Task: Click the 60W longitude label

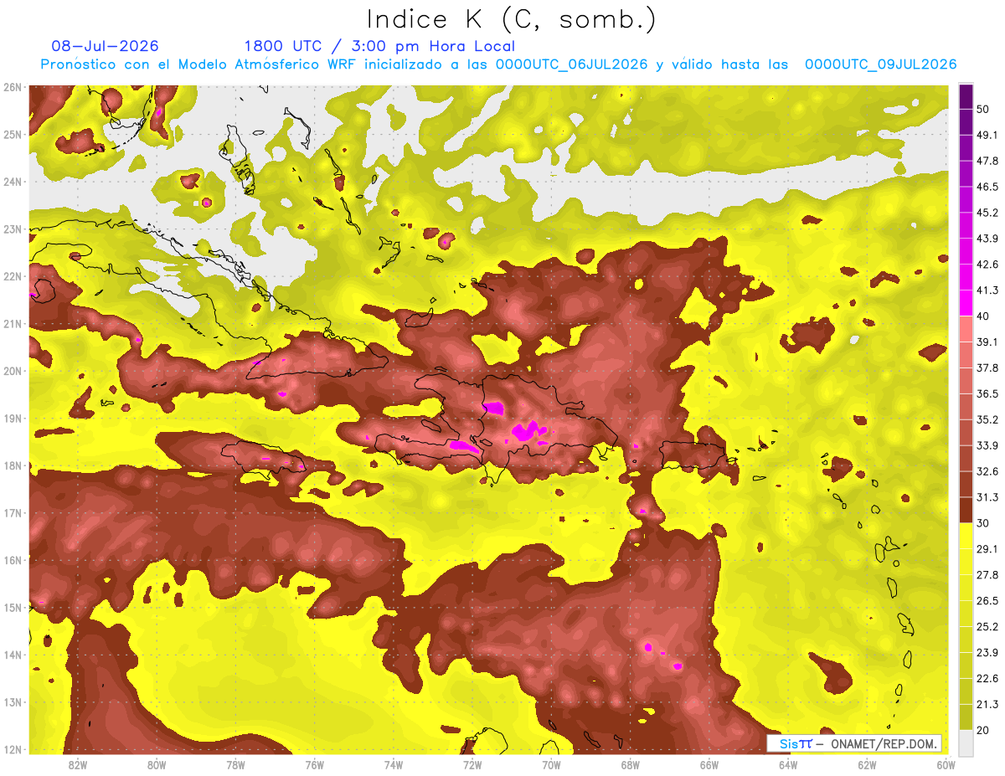Action: pyautogui.click(x=945, y=764)
